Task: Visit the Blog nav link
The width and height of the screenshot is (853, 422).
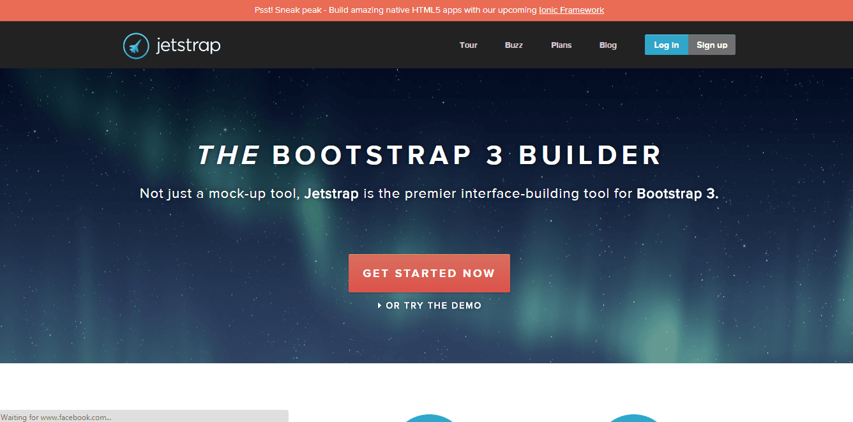Action: [x=608, y=45]
